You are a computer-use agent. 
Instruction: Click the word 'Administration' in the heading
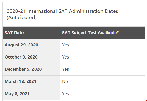click(86, 11)
